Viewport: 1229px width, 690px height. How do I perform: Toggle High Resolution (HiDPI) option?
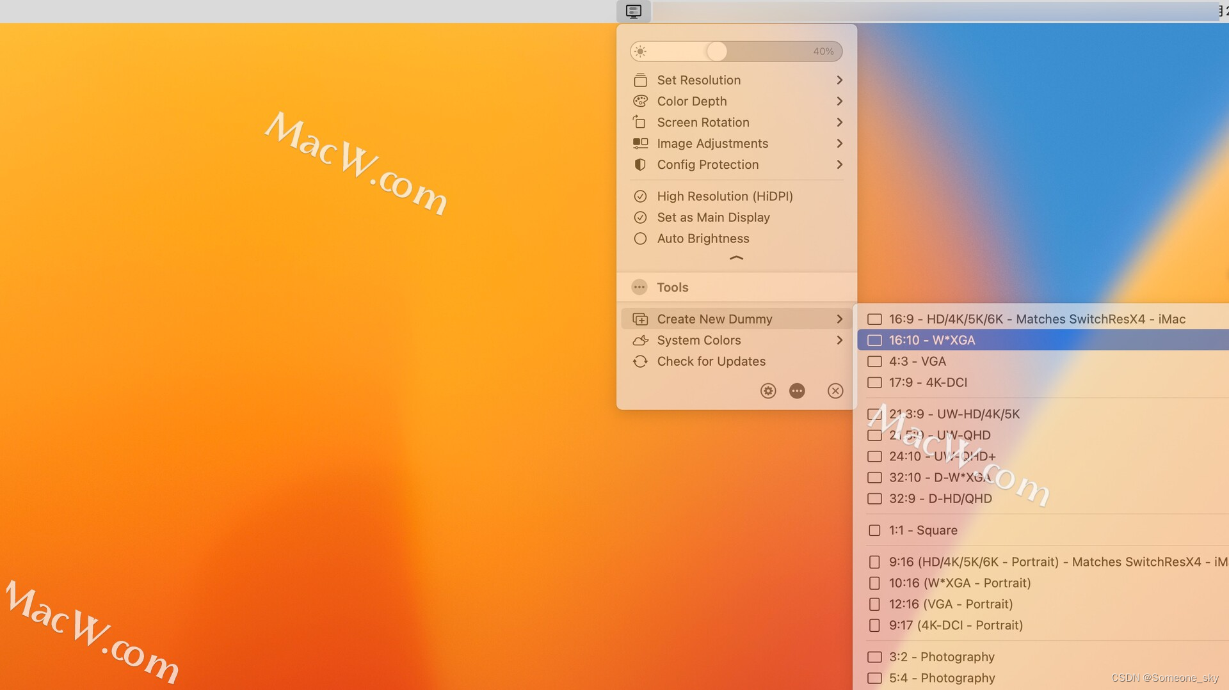tap(737, 196)
